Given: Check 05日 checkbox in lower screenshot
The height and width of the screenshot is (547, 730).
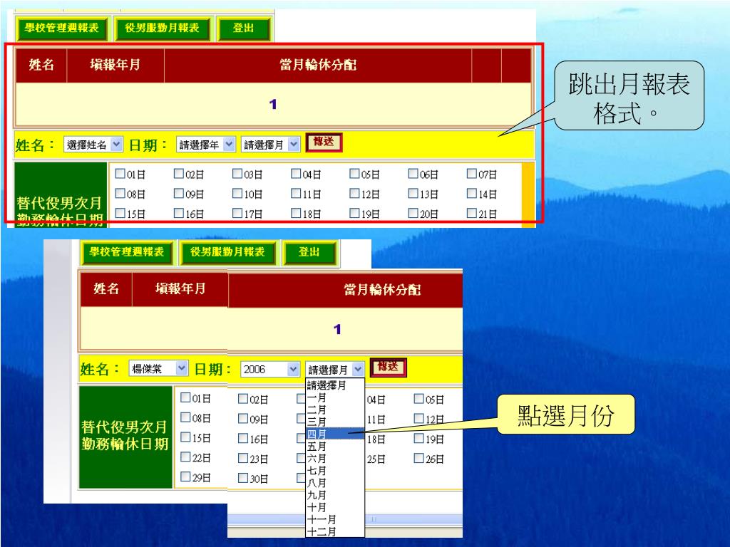Looking at the screenshot, I should [x=419, y=399].
